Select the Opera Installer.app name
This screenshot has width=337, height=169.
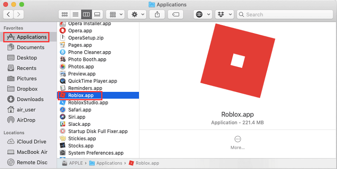[x=89, y=23]
